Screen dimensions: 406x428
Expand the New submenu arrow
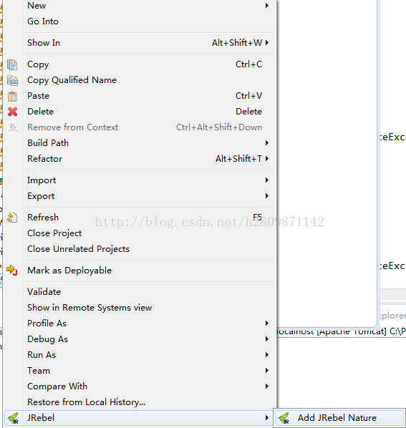click(267, 6)
